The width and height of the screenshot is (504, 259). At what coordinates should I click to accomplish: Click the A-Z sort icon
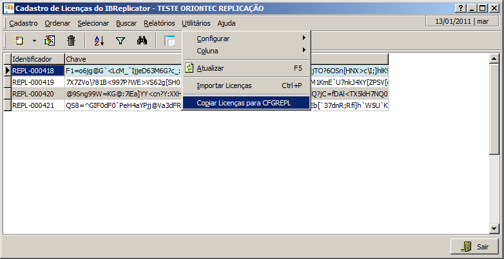pyautogui.click(x=99, y=40)
